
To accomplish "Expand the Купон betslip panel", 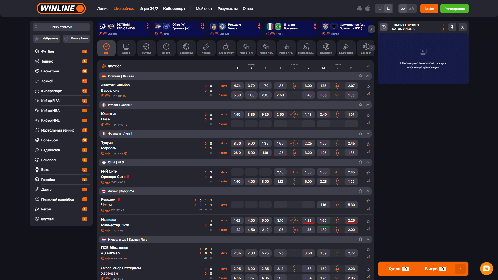I will (x=460, y=269).
